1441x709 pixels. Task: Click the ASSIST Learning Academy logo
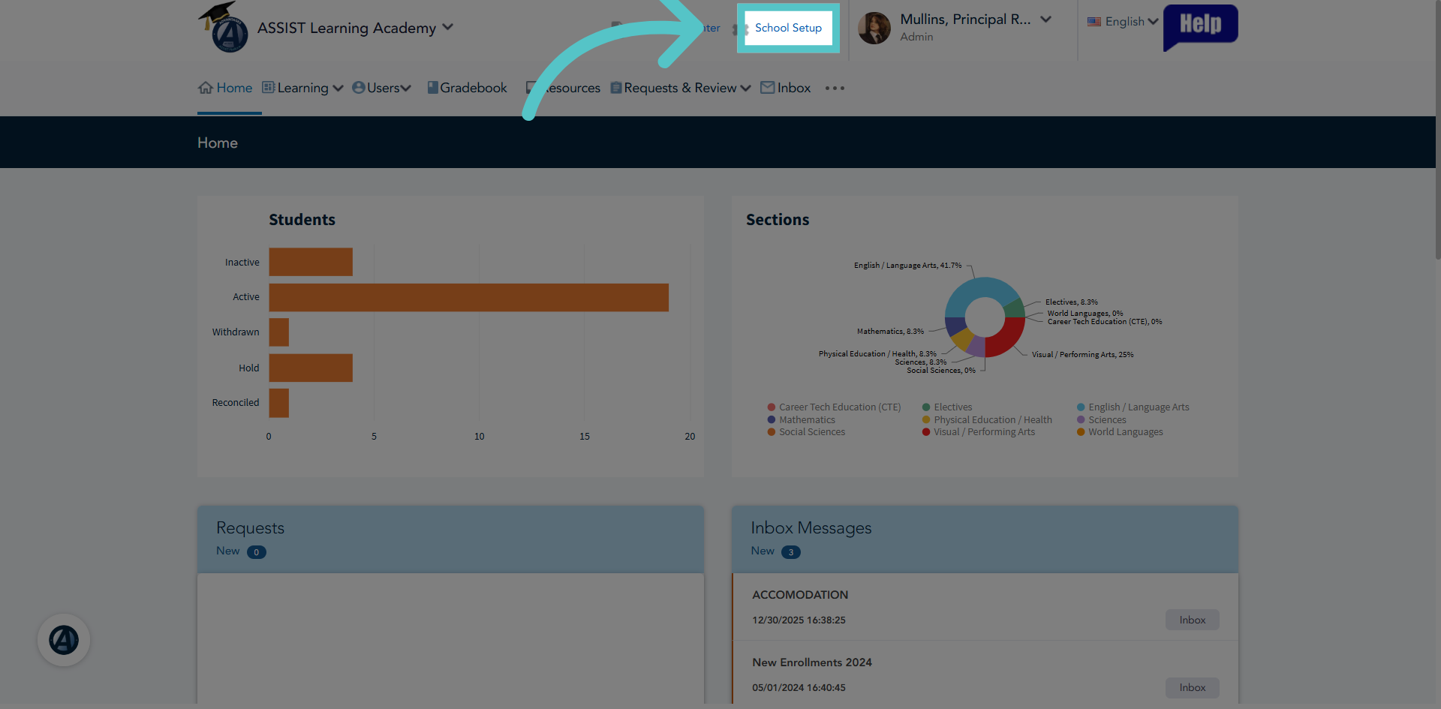tap(224, 28)
